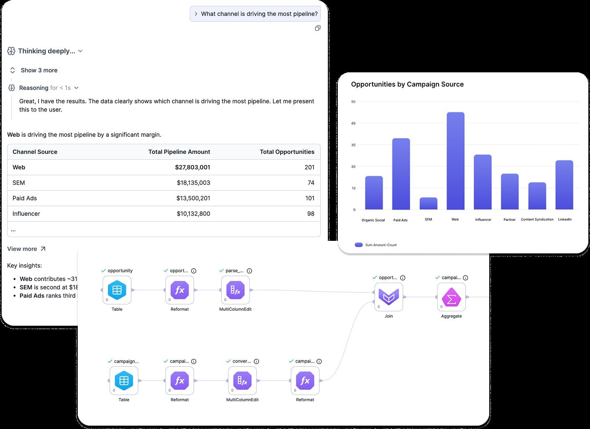
Task: Click the Sum Amount-Count legend swatch
Action: [359, 245]
